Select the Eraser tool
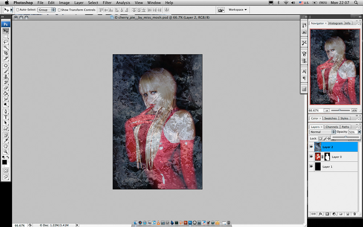363x227 pixels. tap(6, 88)
